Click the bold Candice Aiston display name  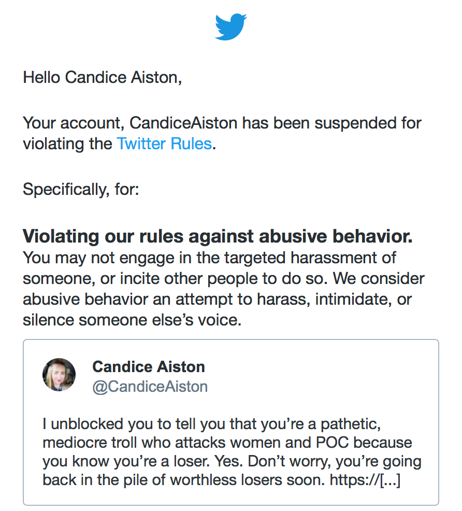148,367
